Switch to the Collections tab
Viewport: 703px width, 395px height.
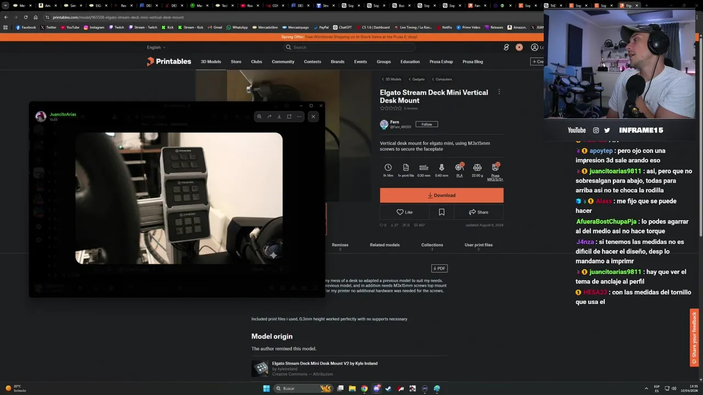(432, 245)
